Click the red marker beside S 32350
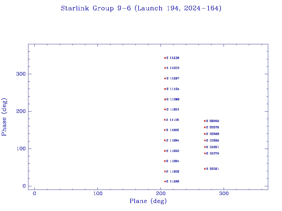 point(205,121)
